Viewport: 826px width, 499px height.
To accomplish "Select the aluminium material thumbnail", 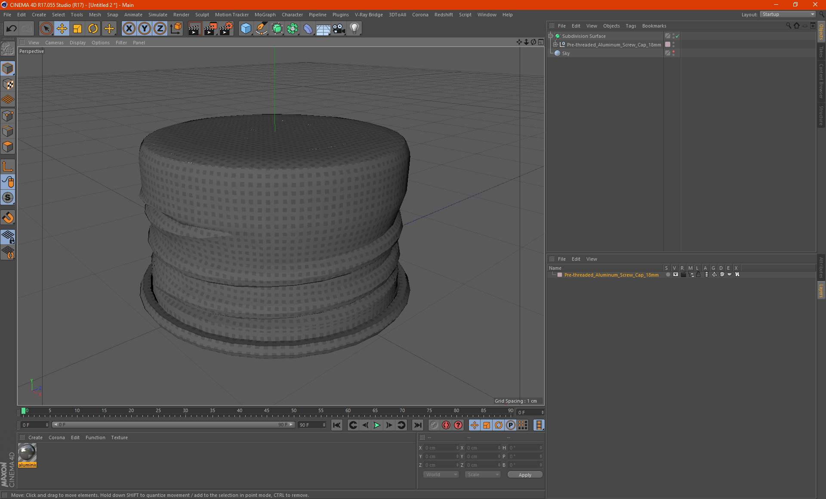I will (27, 453).
